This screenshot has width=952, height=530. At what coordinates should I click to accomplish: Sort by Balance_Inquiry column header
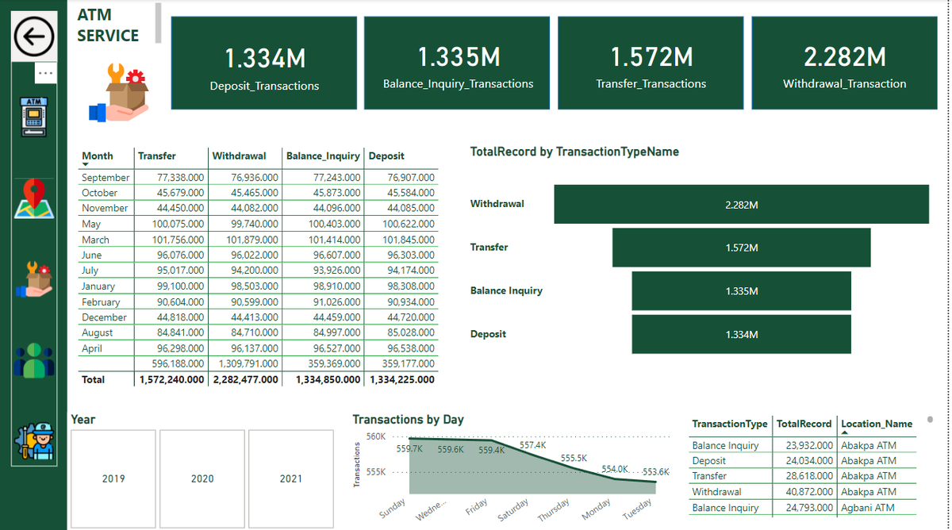point(323,156)
